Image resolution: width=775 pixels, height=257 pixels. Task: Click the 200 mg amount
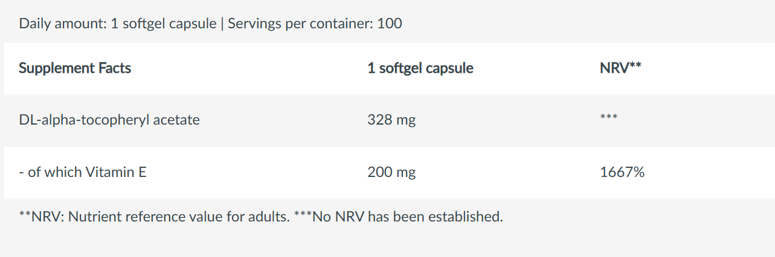(391, 173)
